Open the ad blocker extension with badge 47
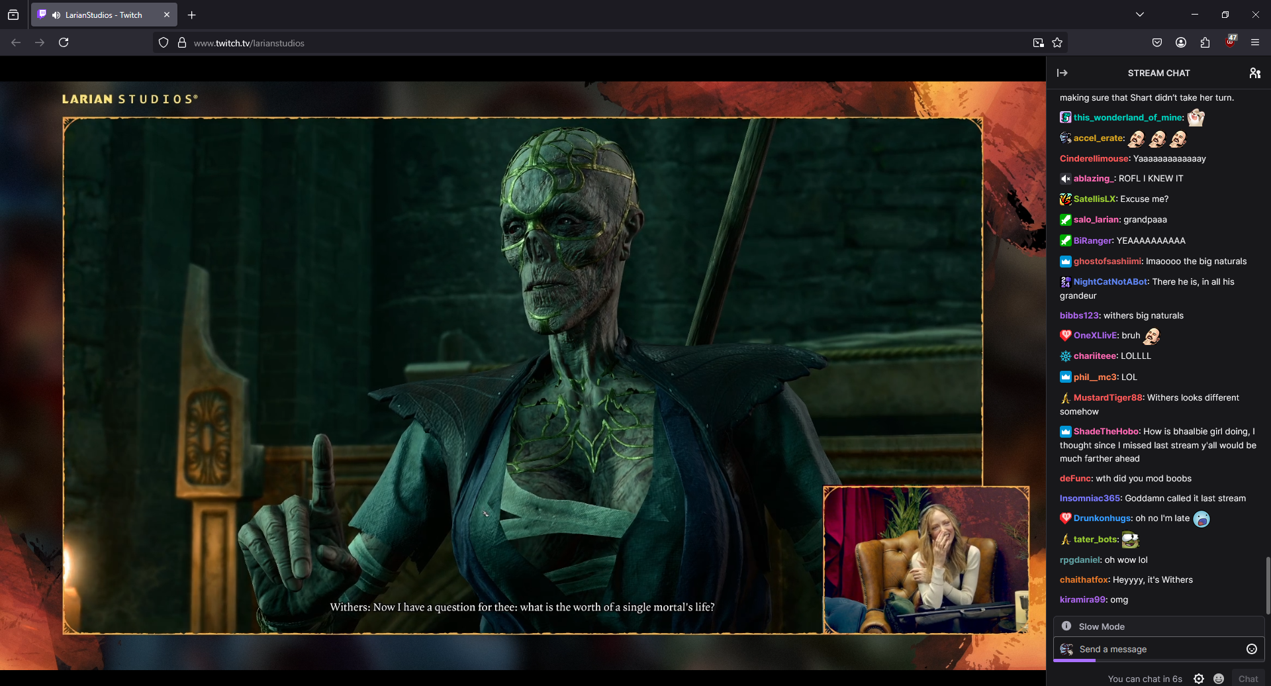Screen dimensions: 1271x686 point(1230,42)
